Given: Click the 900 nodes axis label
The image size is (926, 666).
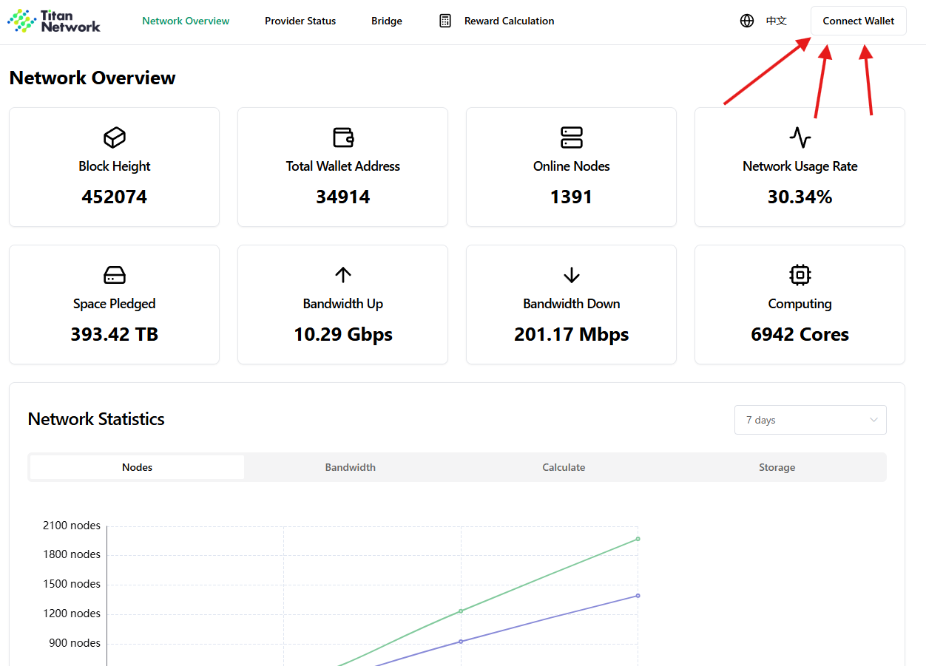Looking at the screenshot, I should point(75,643).
